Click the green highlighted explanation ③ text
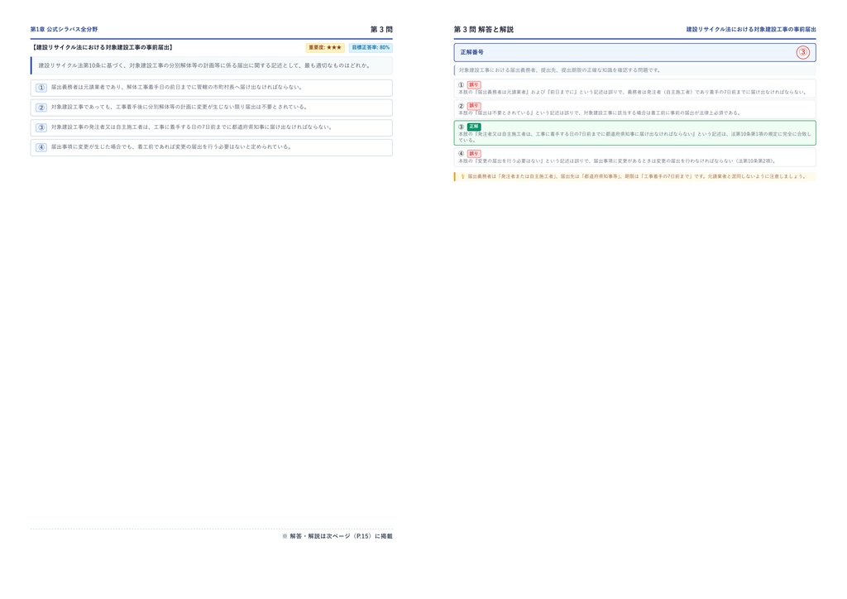The image size is (847, 599). 634,137
